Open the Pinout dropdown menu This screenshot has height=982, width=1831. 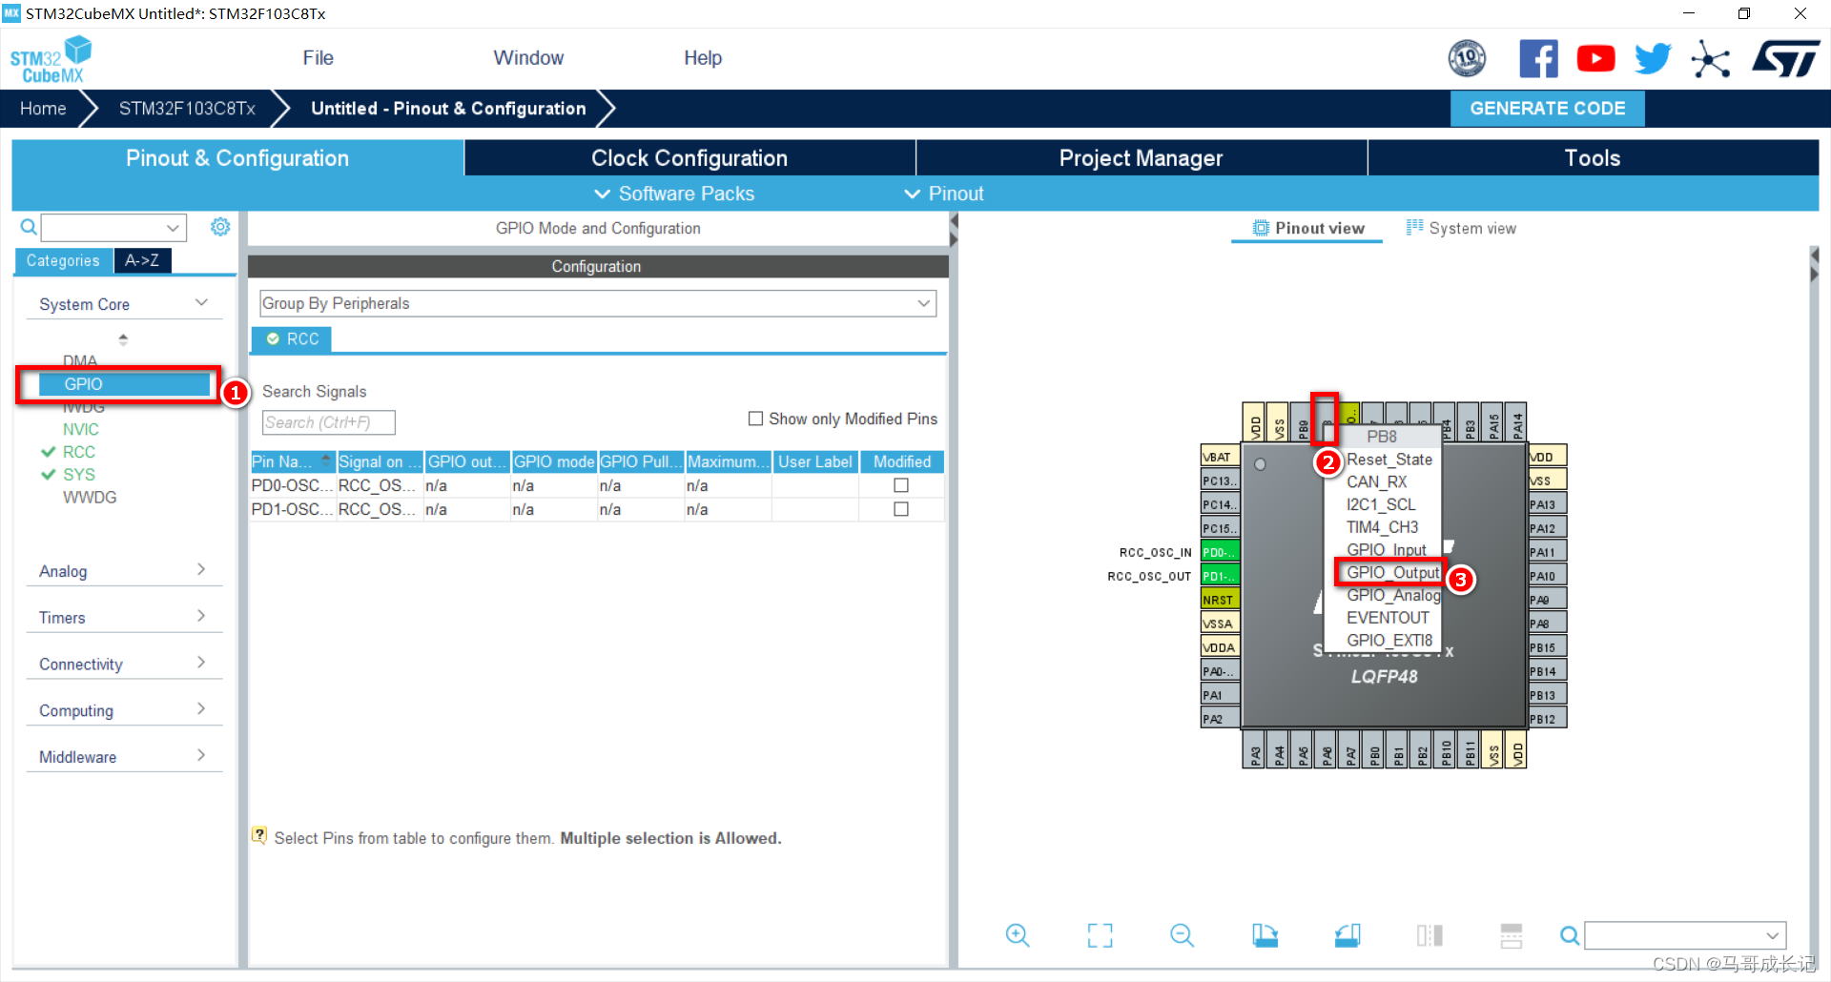point(944,194)
